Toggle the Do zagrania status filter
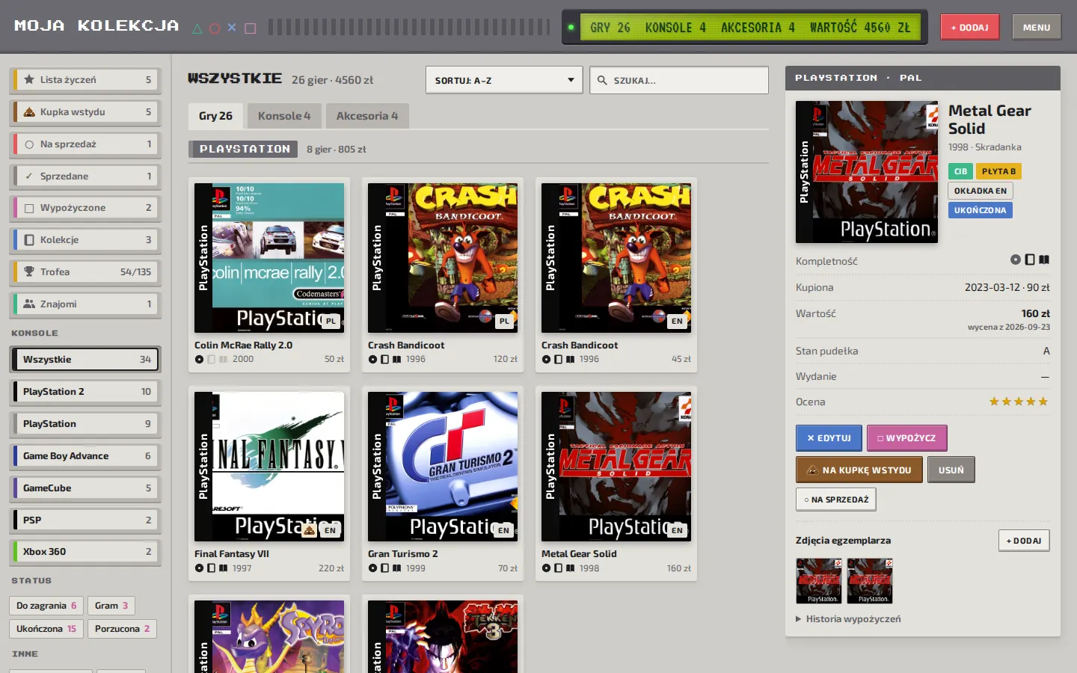 pos(46,606)
